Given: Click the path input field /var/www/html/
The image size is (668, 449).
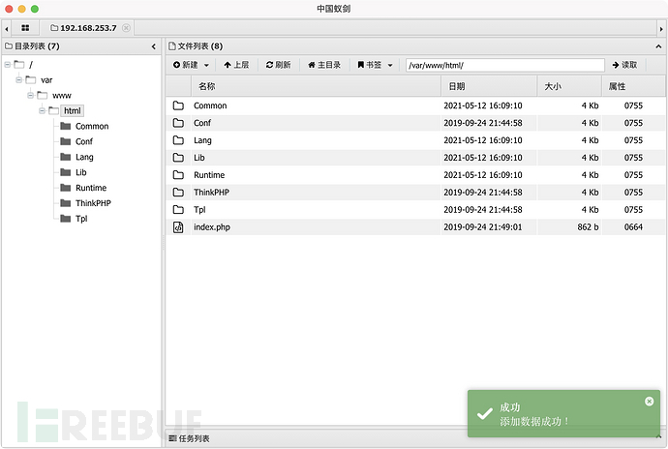Looking at the screenshot, I should point(504,65).
